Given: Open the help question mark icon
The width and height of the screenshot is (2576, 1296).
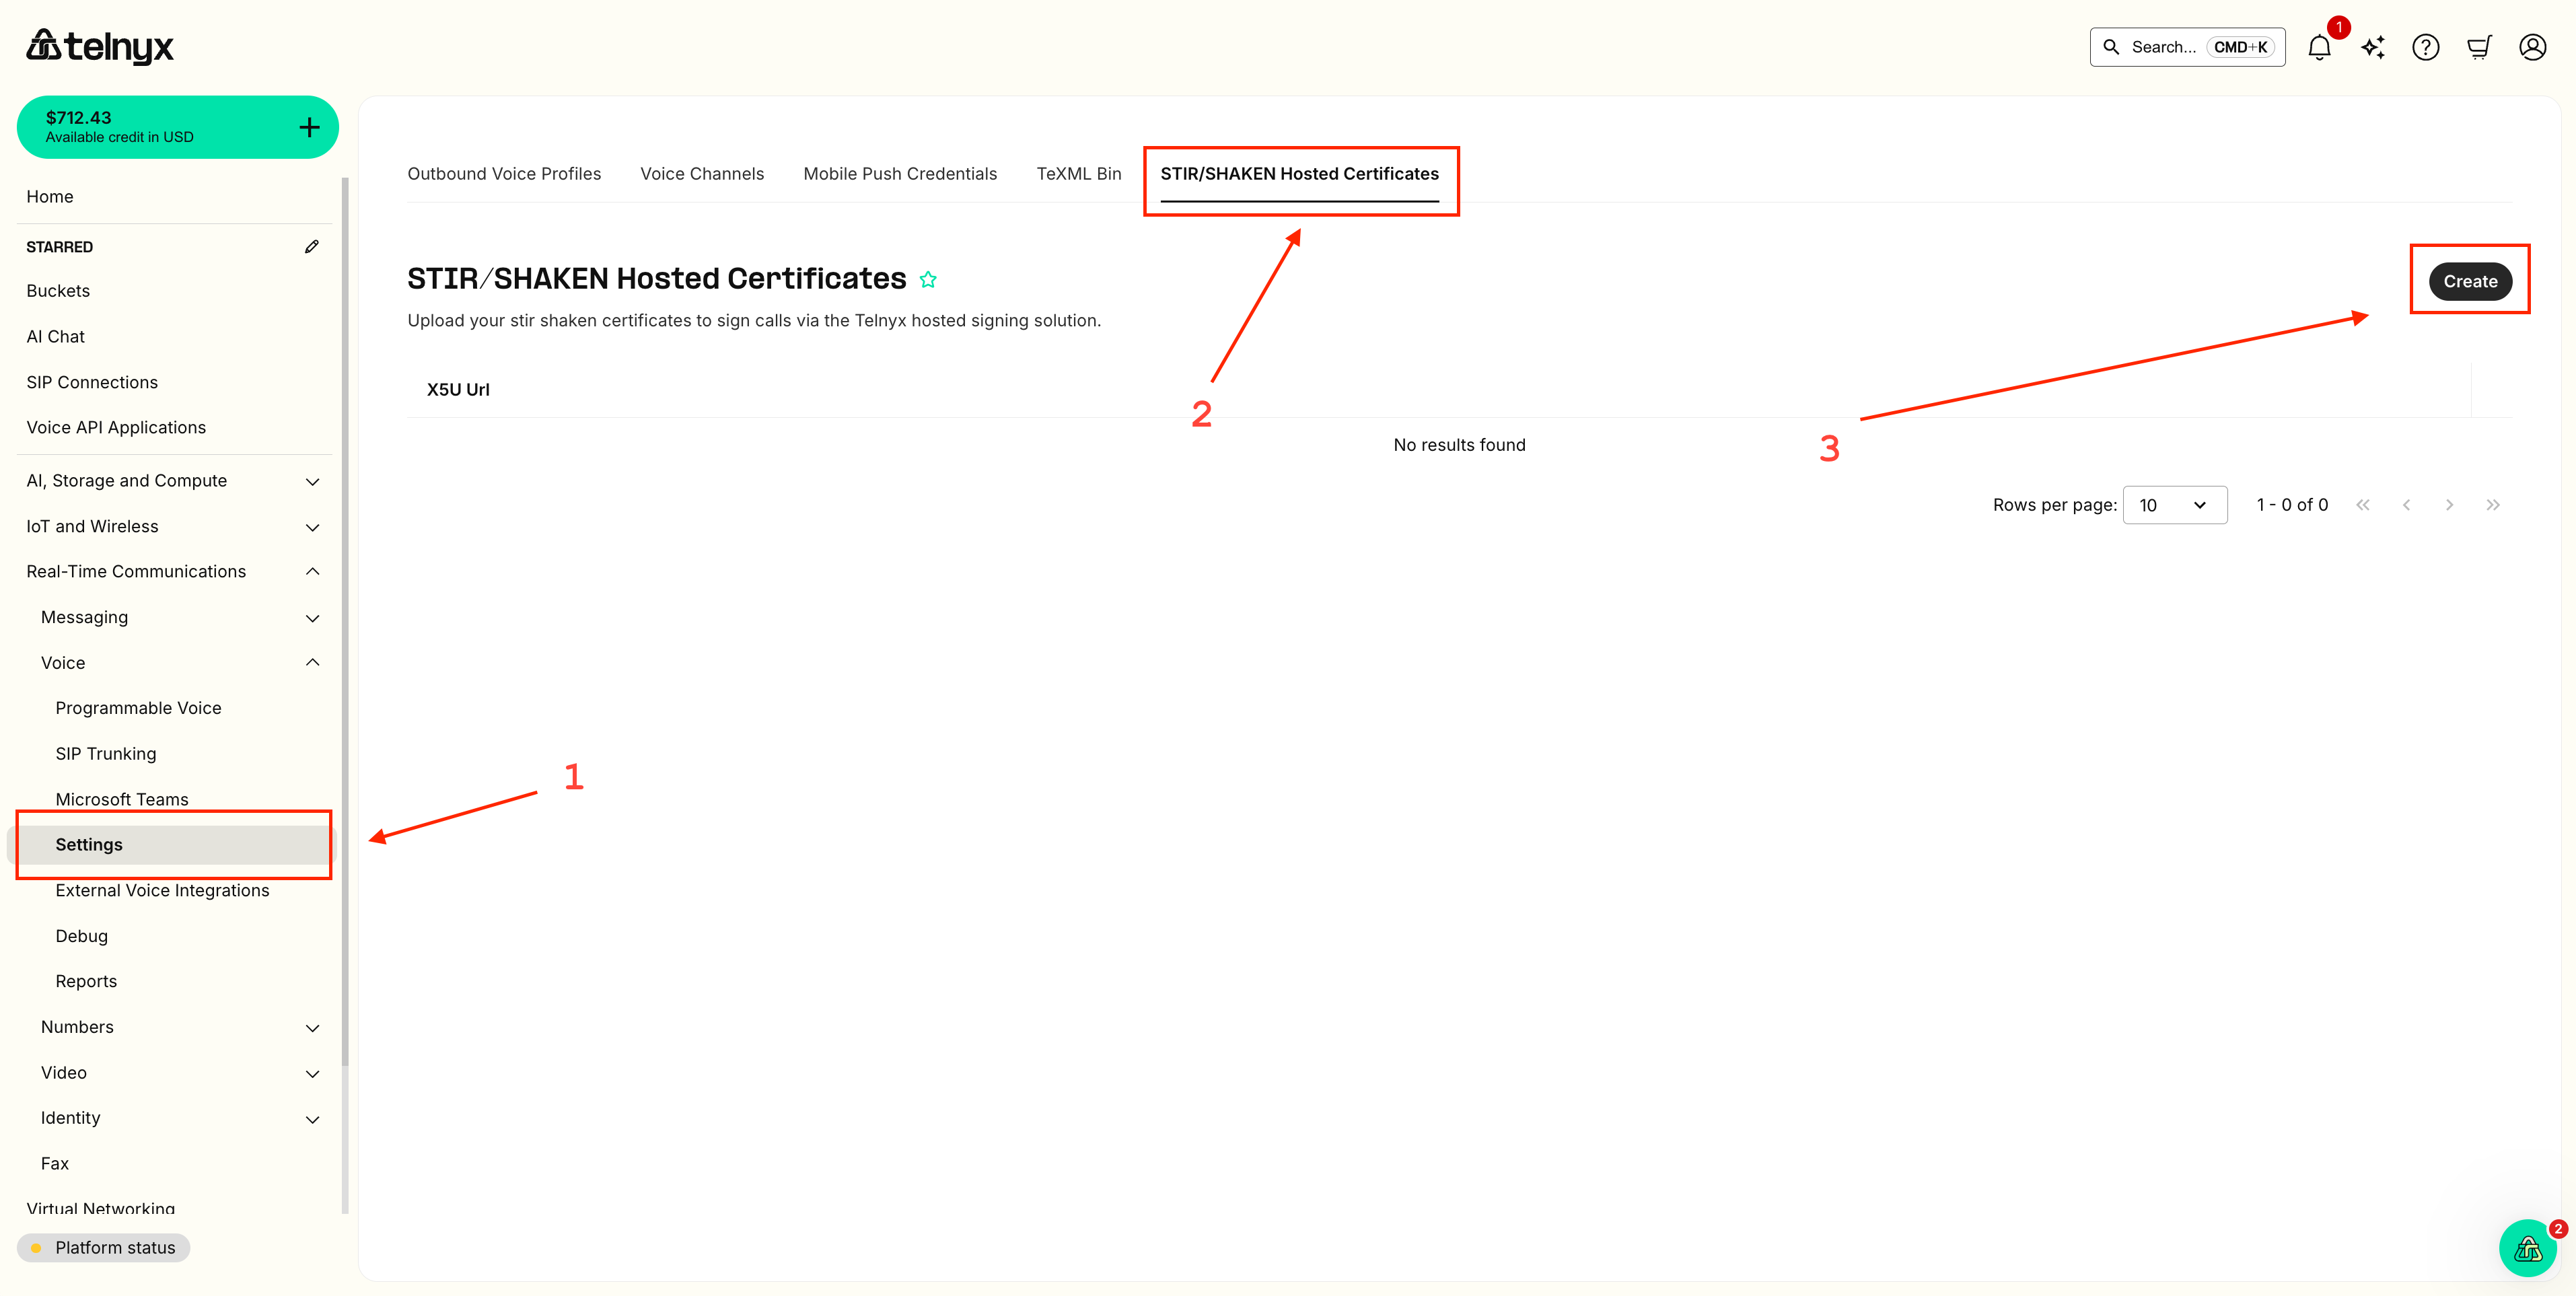Looking at the screenshot, I should 2425,47.
